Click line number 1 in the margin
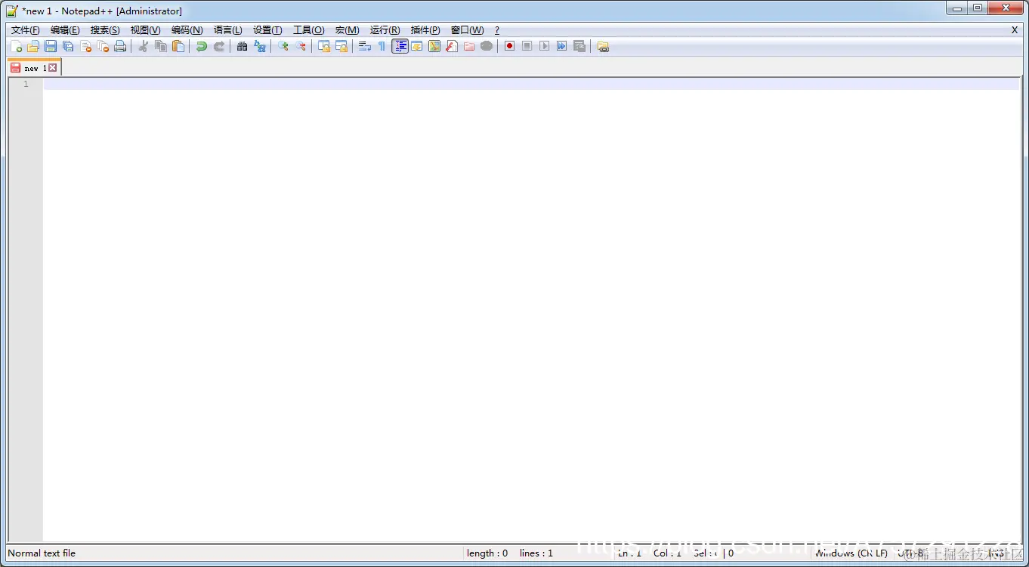The height and width of the screenshot is (567, 1029). (x=26, y=84)
